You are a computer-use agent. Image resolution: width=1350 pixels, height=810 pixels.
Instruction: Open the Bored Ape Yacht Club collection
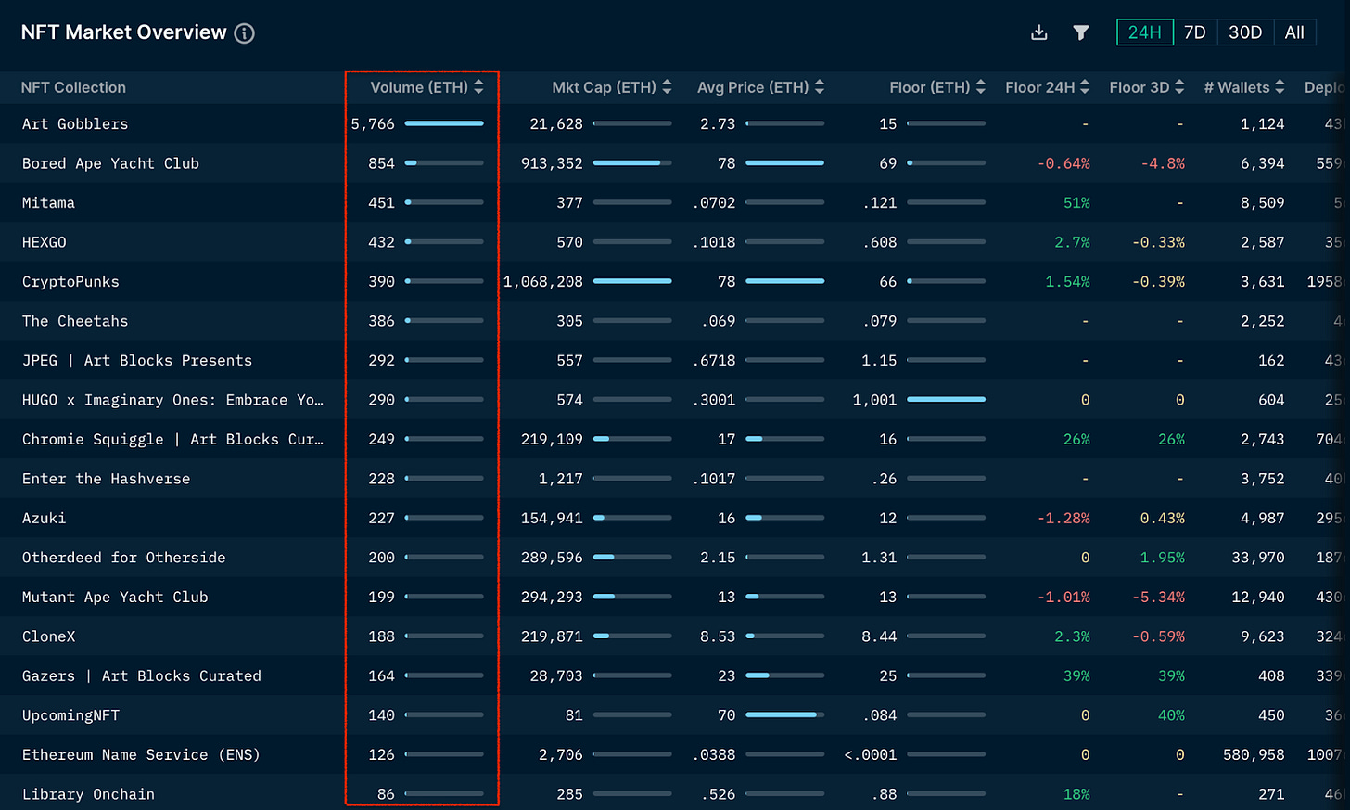[x=110, y=163]
